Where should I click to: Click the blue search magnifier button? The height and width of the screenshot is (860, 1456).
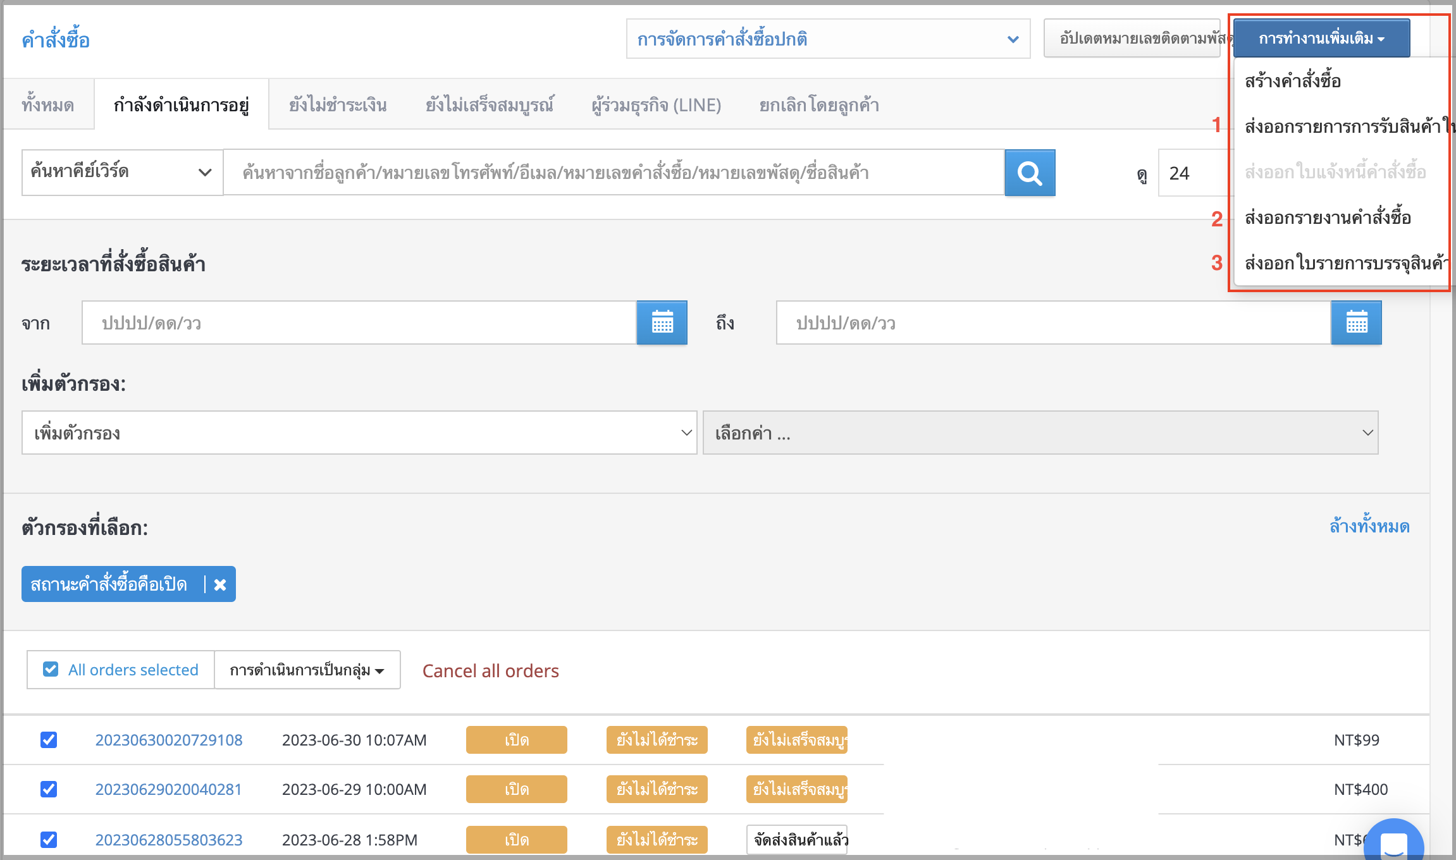[1030, 173]
